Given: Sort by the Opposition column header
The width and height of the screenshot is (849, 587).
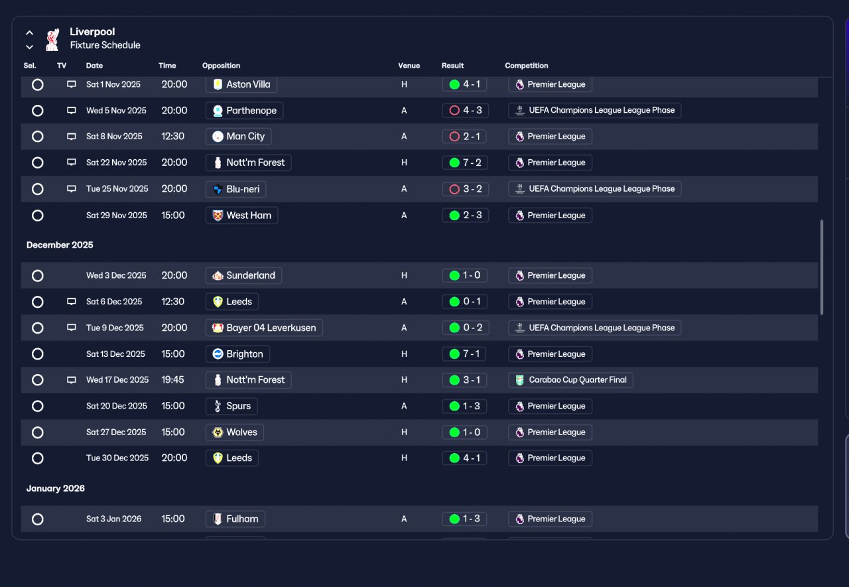Looking at the screenshot, I should click(221, 66).
